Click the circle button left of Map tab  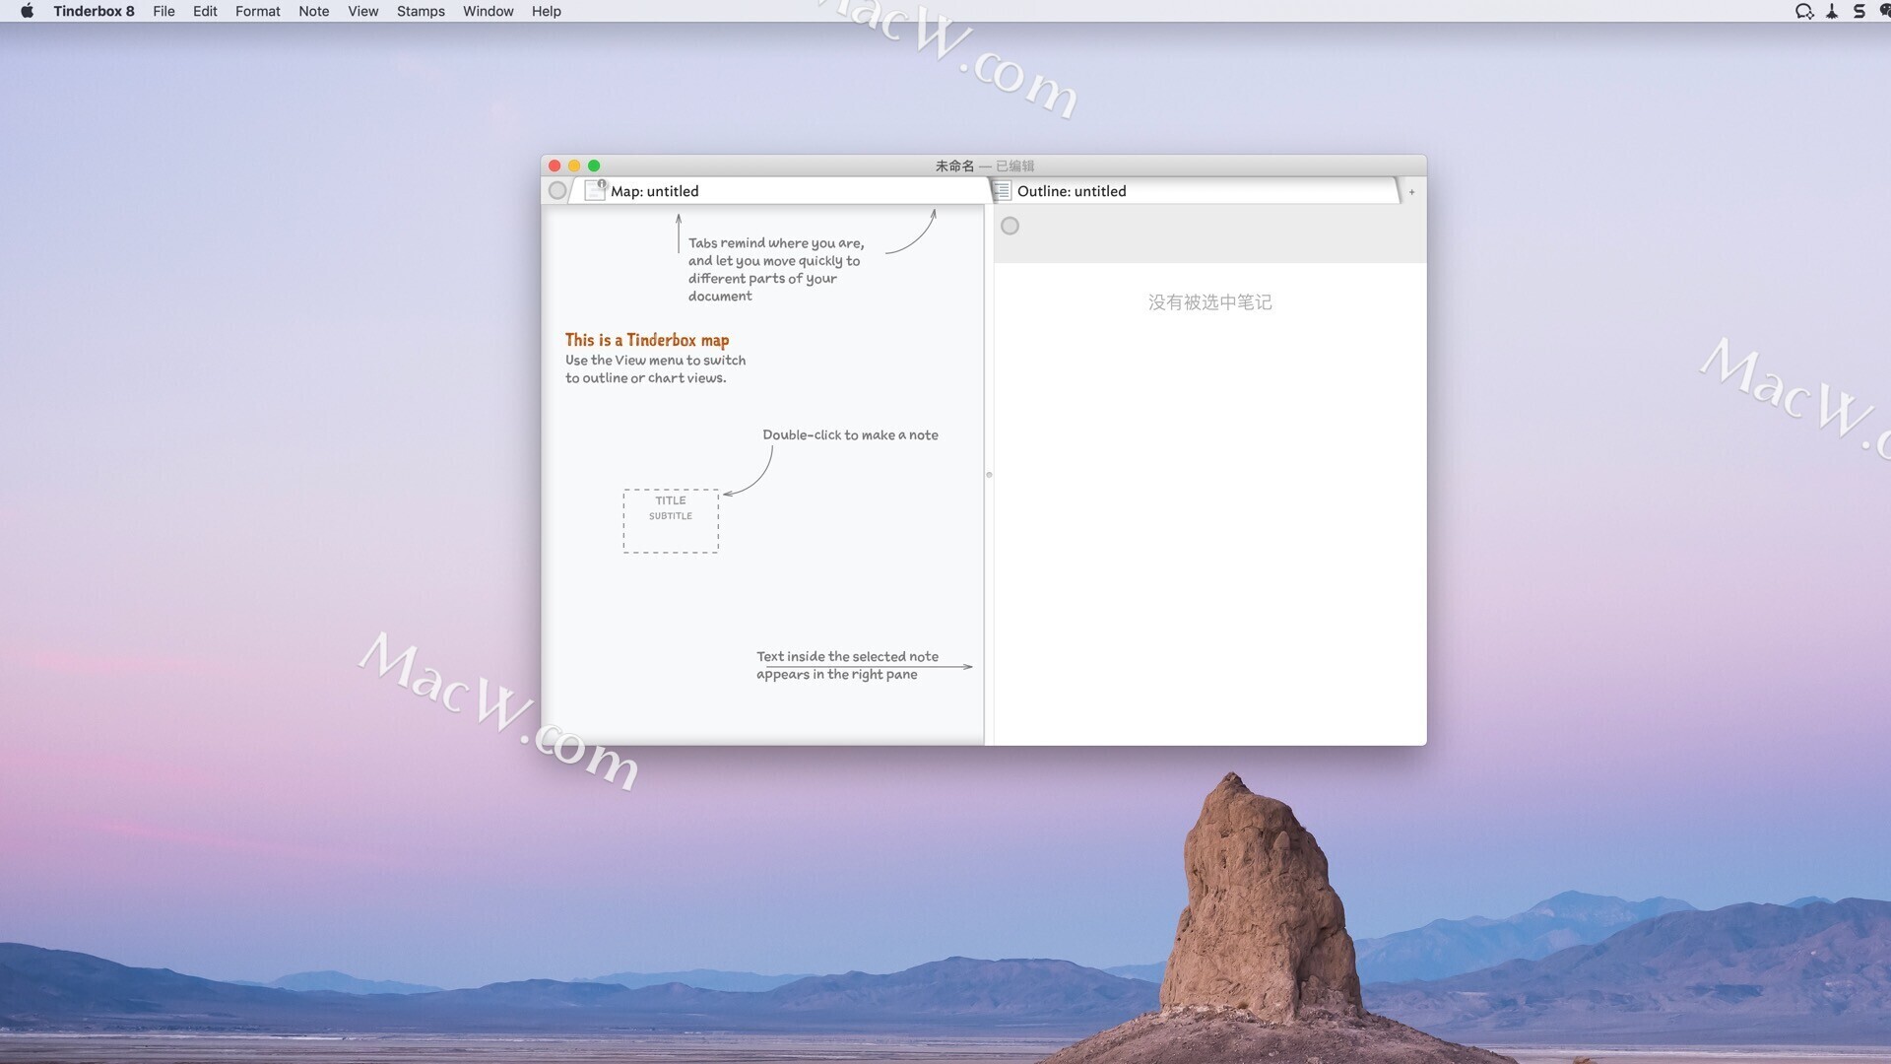(557, 191)
